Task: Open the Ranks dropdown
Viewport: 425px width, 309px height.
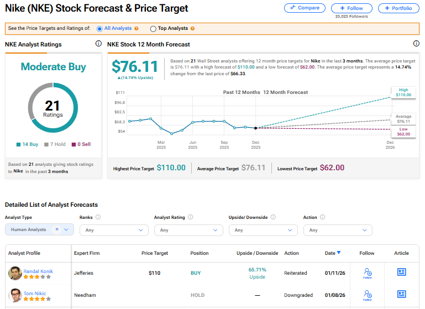Action: 114,229
